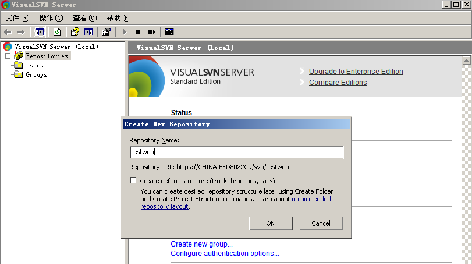Click the Back arrow toolbar icon
Viewport: 472px width, 264px height.
(8, 32)
